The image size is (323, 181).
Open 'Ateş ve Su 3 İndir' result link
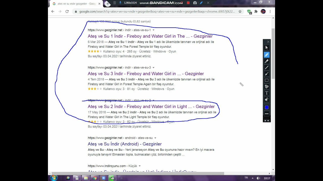click(146, 74)
